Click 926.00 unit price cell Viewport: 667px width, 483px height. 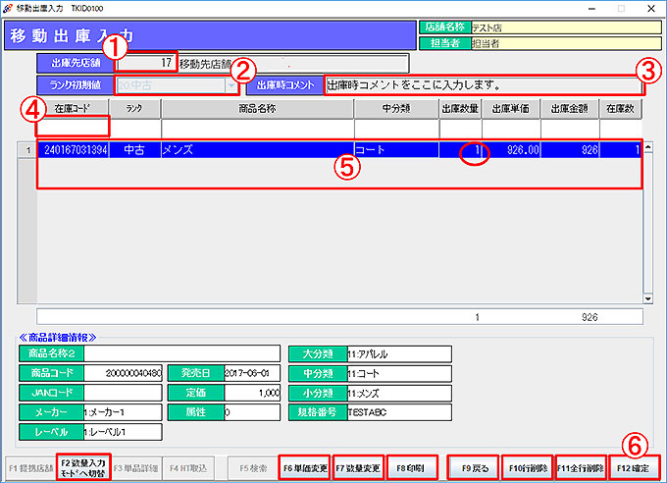(x=511, y=150)
